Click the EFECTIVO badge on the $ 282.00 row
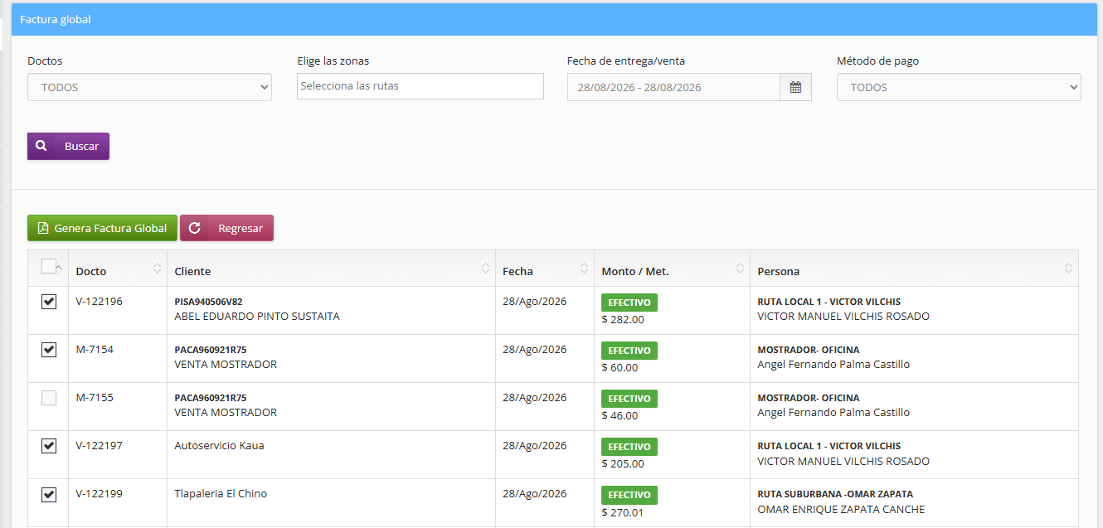 (x=629, y=303)
